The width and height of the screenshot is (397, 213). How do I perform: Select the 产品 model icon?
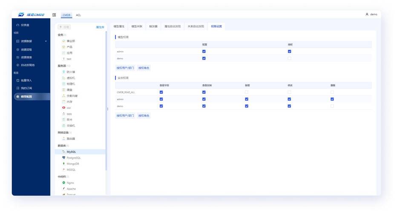click(x=64, y=47)
